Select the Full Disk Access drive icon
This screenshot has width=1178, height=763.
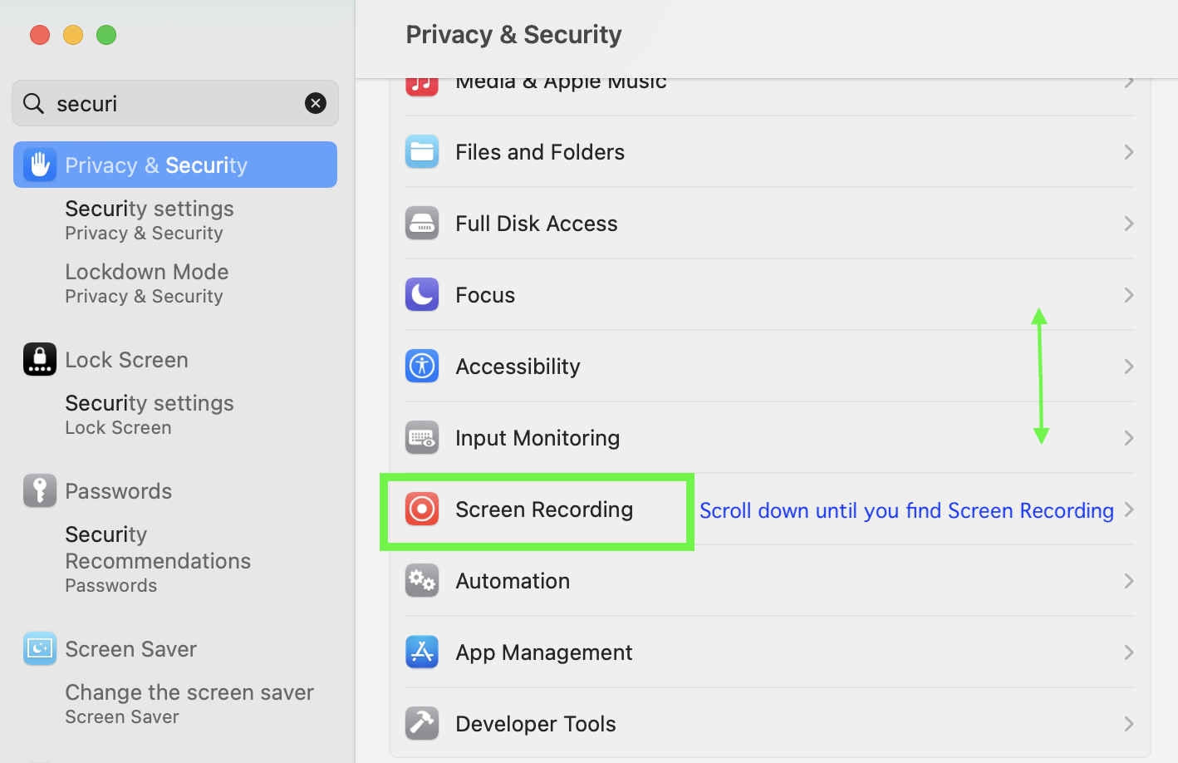[x=422, y=224]
